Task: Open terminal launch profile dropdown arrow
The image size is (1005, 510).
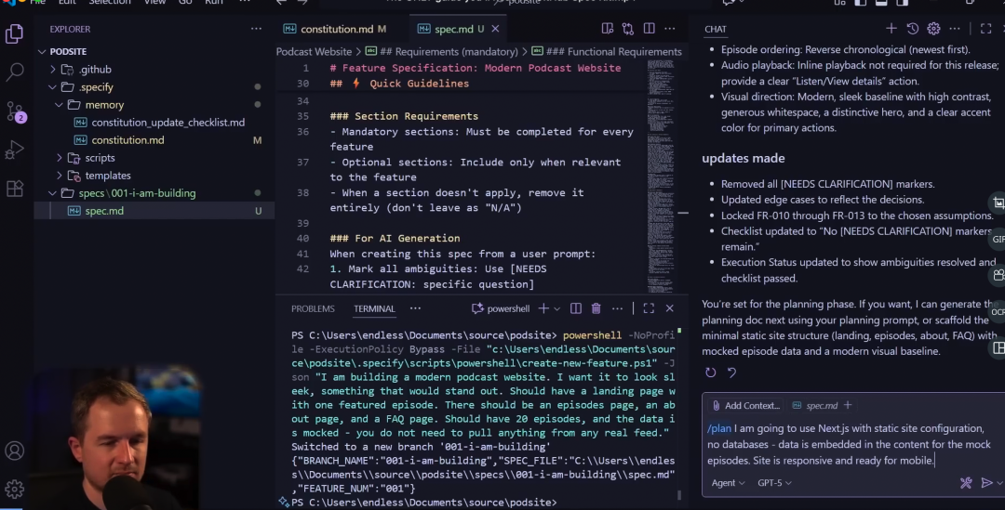Action: 557,308
